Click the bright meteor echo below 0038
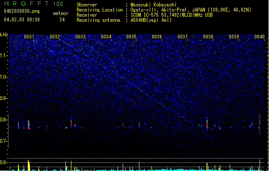This screenshot has height=171, width=269. (207, 123)
